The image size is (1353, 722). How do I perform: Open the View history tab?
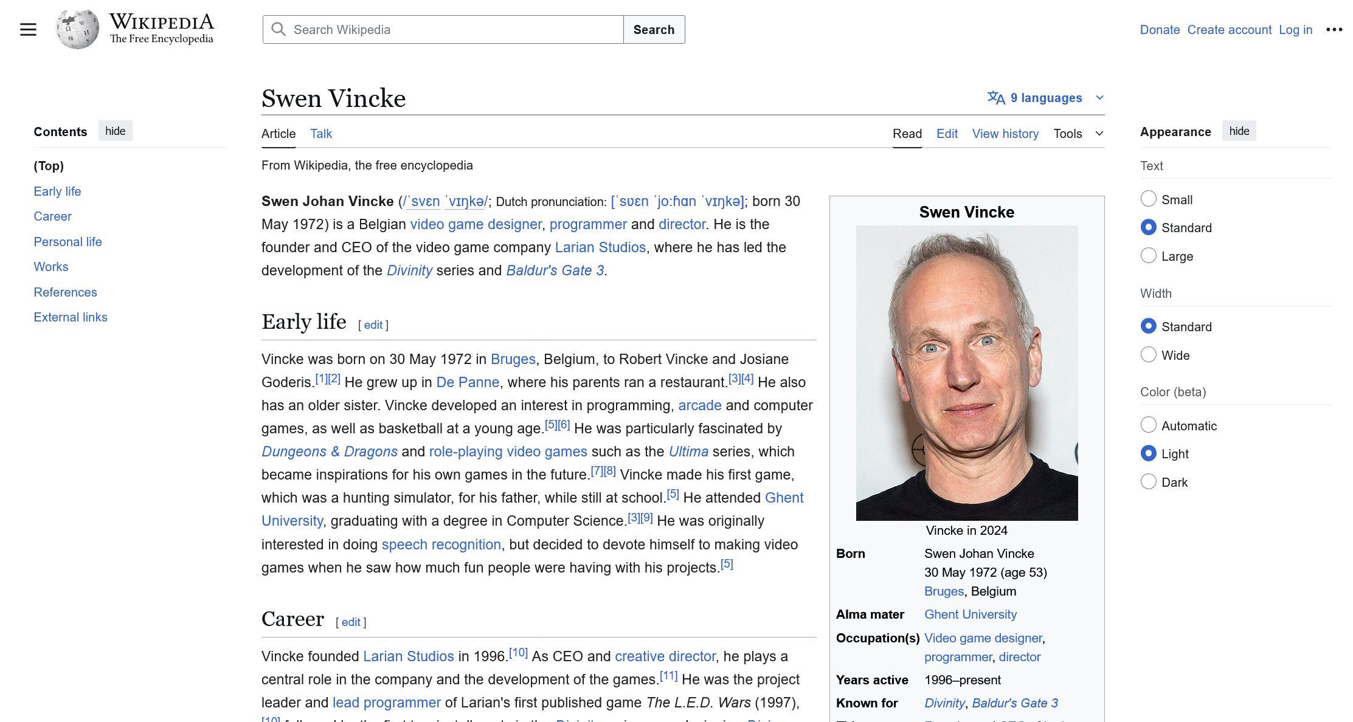(1005, 134)
